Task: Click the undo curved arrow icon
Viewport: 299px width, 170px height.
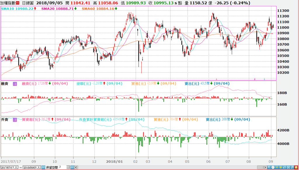Action: (x=284, y=167)
